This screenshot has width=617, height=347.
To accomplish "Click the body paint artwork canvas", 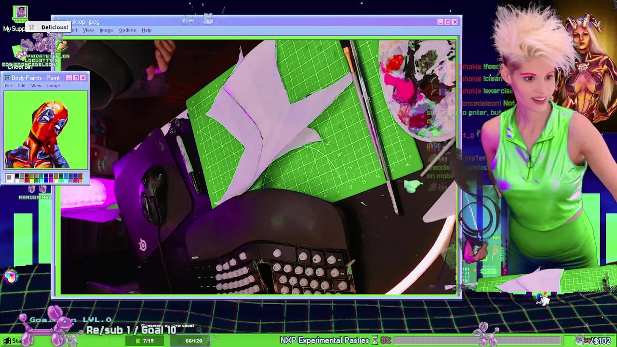I will coord(46,130).
